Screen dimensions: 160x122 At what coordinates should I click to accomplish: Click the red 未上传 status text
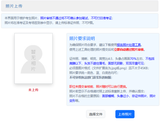coord(33,90)
